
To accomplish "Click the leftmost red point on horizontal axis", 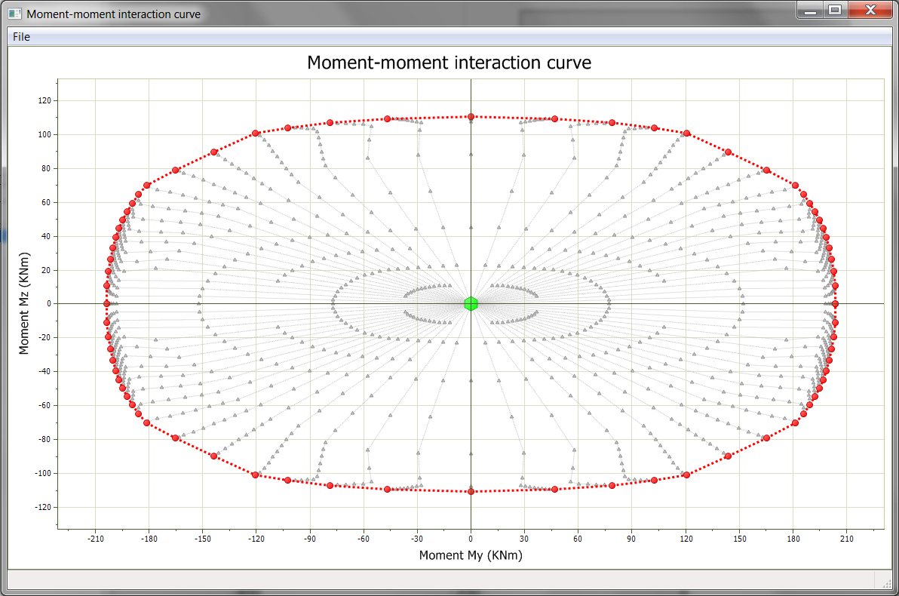I will coord(106,303).
